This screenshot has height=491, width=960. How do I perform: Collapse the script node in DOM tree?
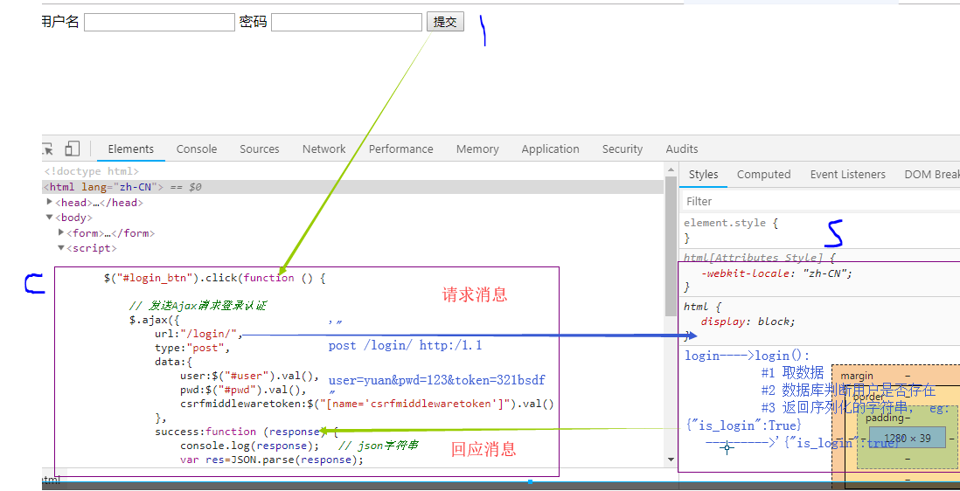(x=61, y=247)
